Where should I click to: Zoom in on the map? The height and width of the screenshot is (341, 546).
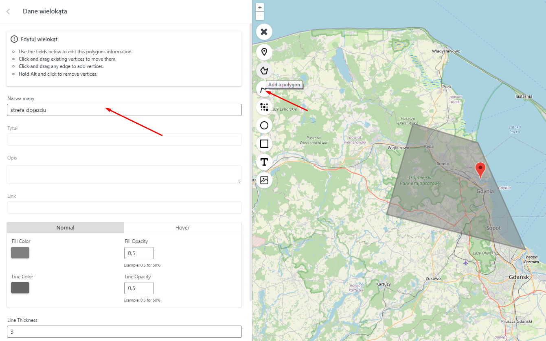[x=260, y=7]
